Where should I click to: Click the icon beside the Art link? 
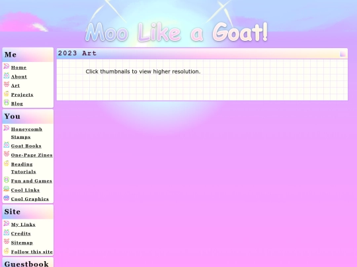(7, 84)
